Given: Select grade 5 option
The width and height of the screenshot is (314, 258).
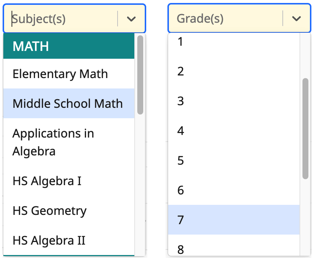Looking at the screenshot, I should click(x=181, y=161).
